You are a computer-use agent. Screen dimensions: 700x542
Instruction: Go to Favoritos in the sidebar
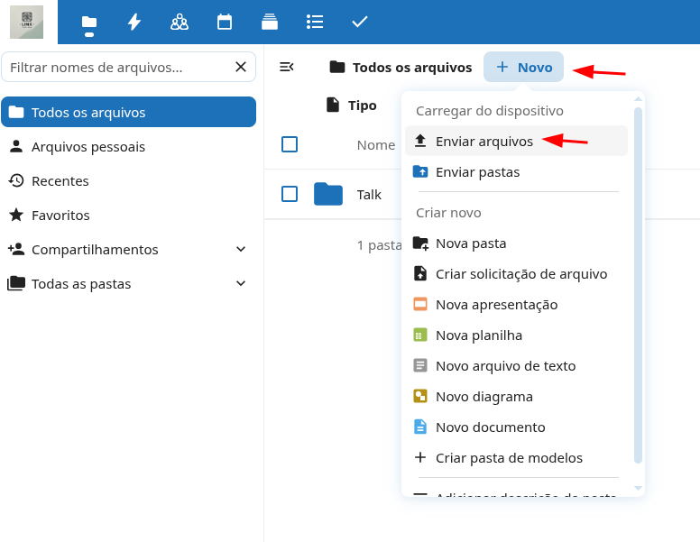coord(60,215)
